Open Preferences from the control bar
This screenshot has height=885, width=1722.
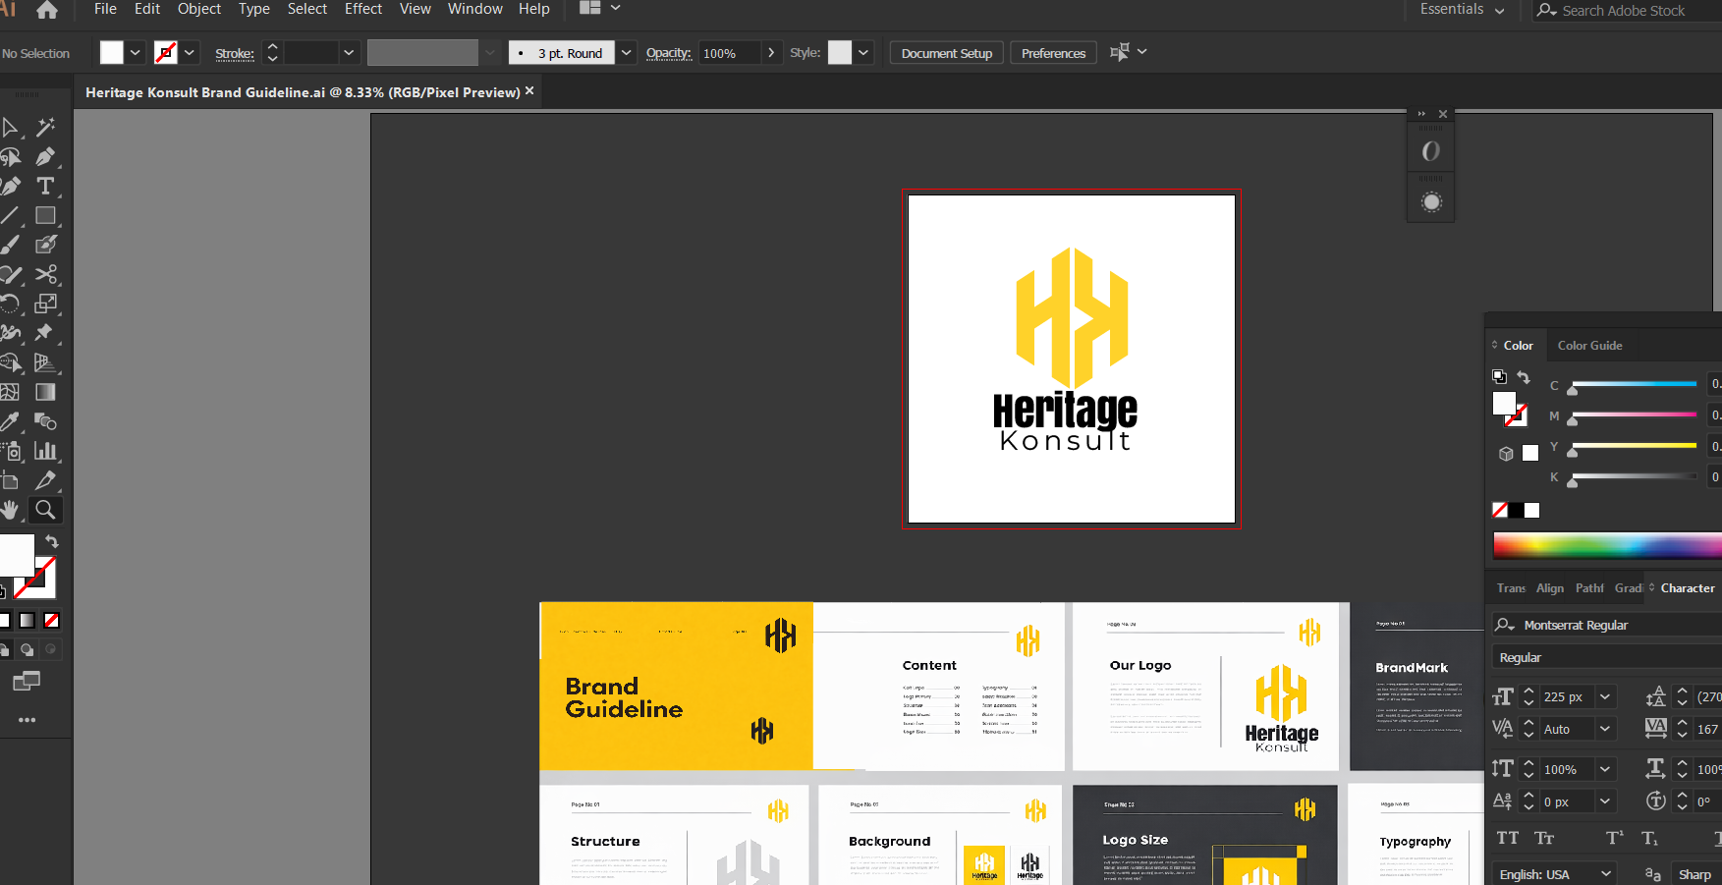click(1053, 53)
